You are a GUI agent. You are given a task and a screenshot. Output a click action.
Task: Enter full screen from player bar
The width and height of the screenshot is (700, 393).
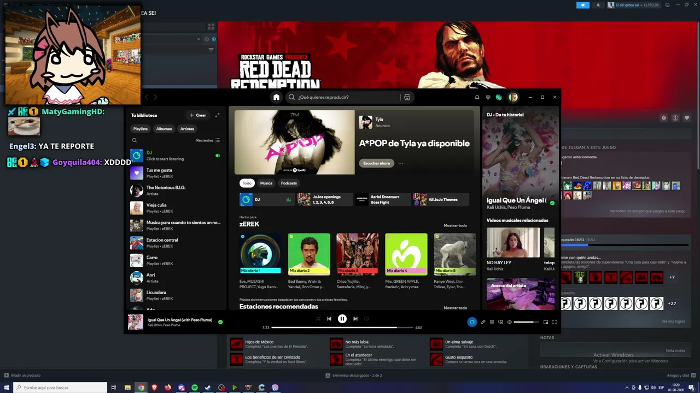(x=555, y=322)
